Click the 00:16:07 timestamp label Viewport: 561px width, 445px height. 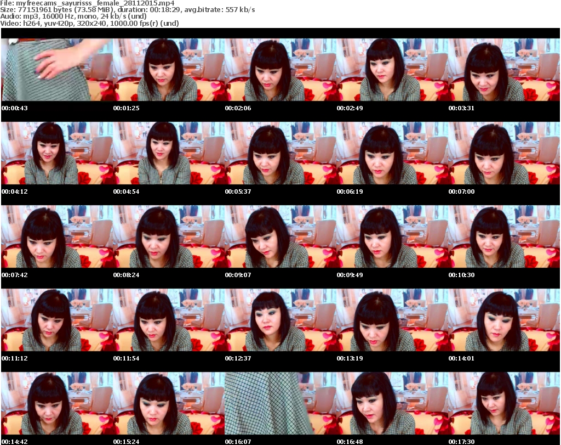238,442
